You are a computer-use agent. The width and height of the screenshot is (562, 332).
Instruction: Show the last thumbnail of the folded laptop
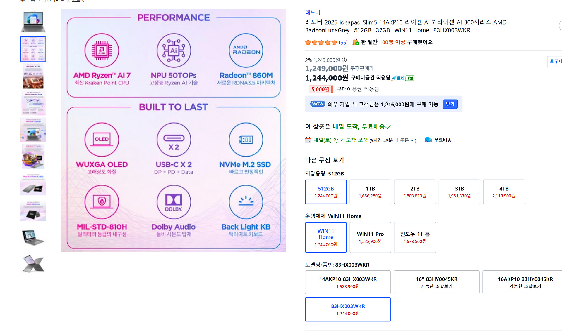coord(33,264)
